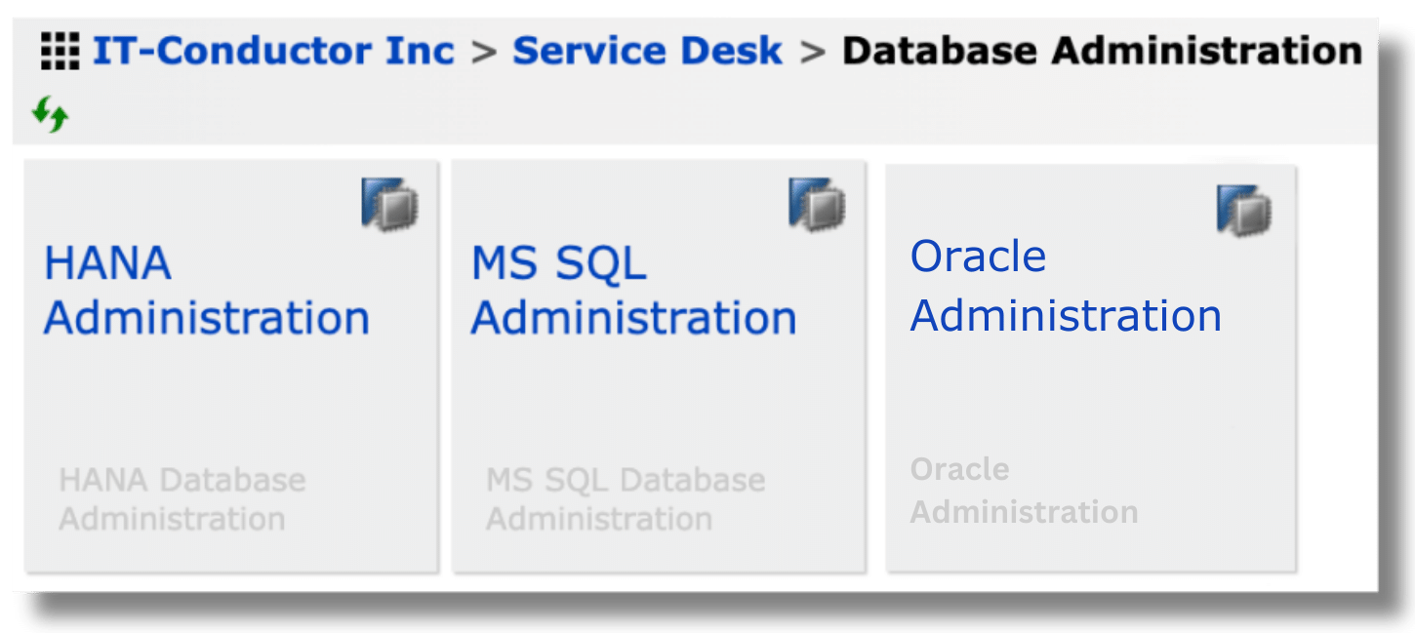
Task: Open the grid apps menu icon
Action: point(61,52)
